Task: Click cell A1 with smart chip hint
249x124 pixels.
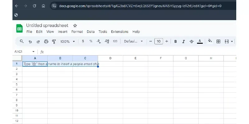Action: point(35,64)
